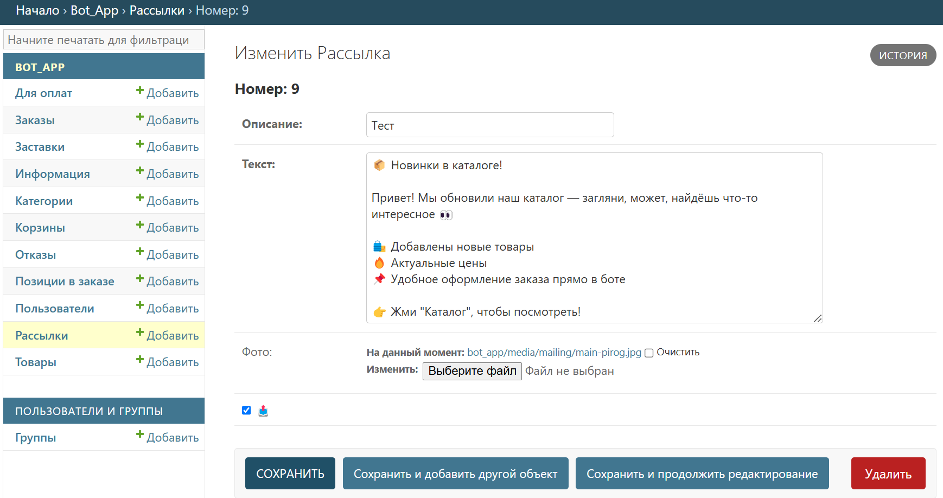Viewport: 943px width, 498px height.
Task: Click the textarea resize handle corner
Action: (818, 318)
